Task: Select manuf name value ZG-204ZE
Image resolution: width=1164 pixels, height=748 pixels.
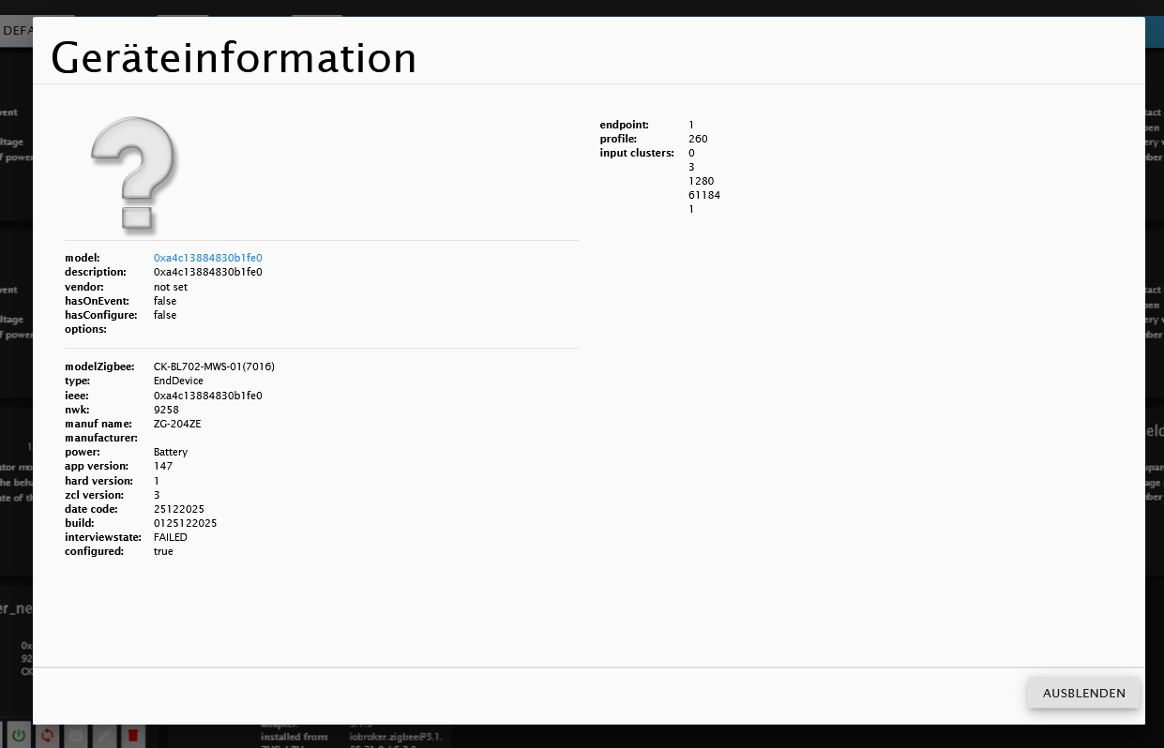Action: click(177, 424)
